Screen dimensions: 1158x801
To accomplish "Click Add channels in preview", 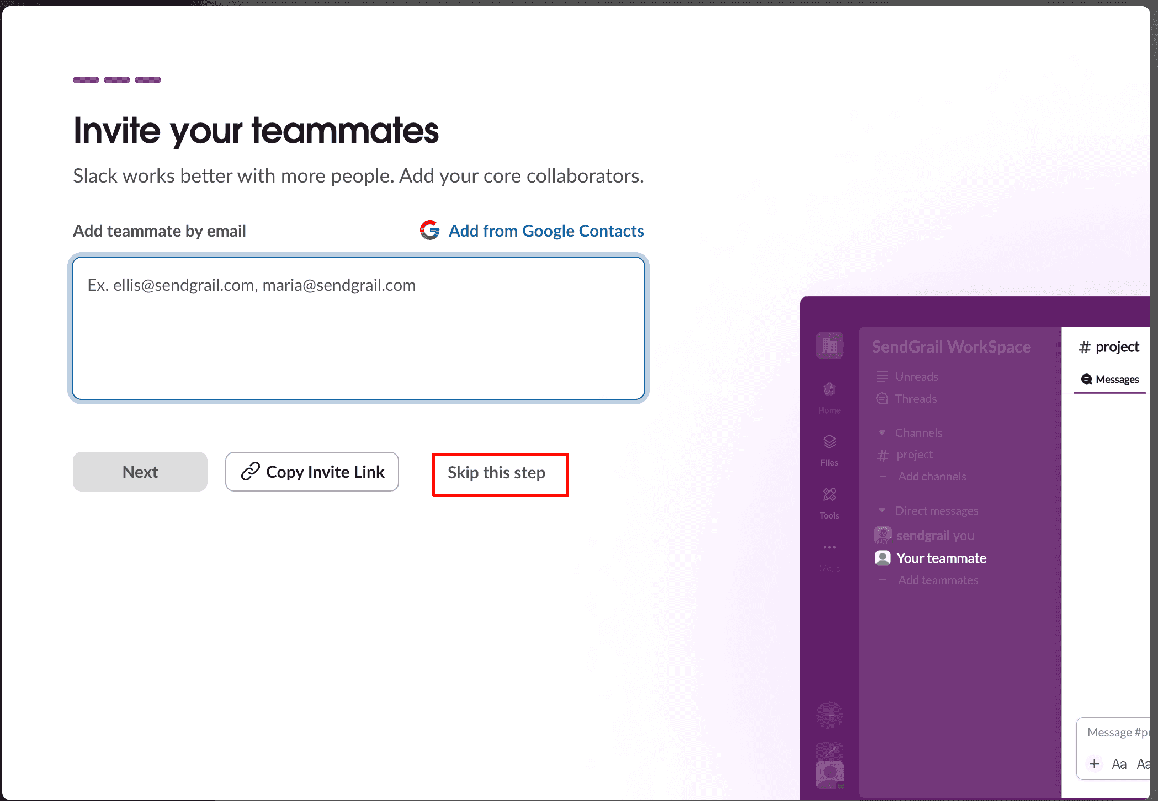I will tap(922, 476).
